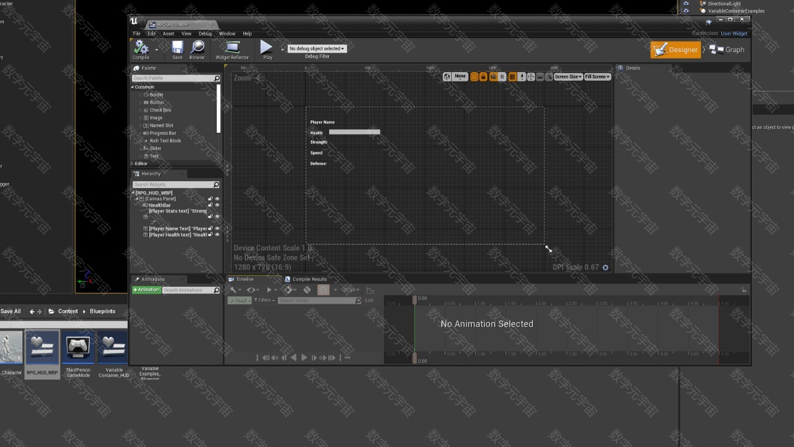Click timeline play forward transport button
This screenshot has height=447, width=794.
(x=304, y=358)
